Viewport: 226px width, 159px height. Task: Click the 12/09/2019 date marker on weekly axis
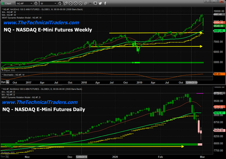click(191, 83)
